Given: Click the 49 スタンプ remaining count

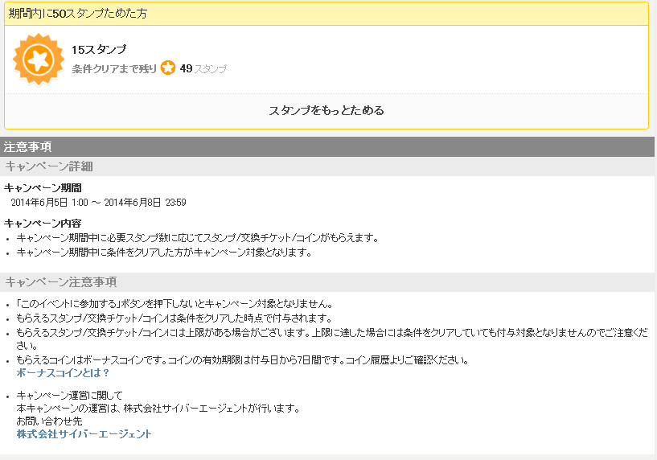Looking at the screenshot, I should (203, 68).
